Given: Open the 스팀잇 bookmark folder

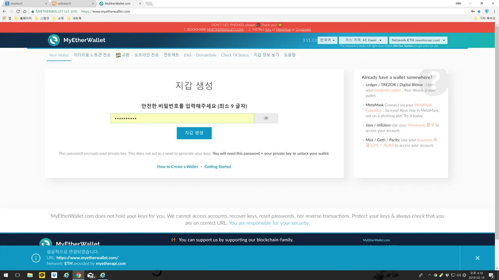Looking at the screenshot, I should pyautogui.click(x=42, y=18).
